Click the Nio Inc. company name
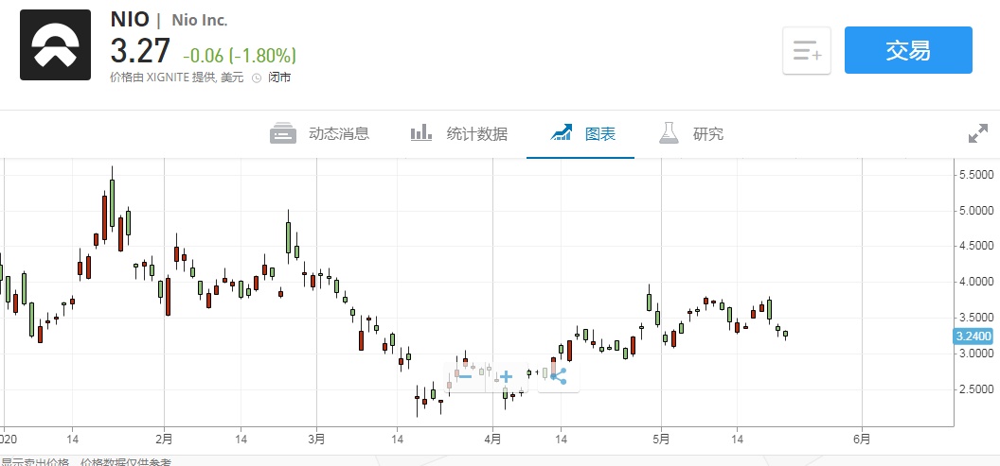Viewport: 1000px width, 466px height. 200,20
